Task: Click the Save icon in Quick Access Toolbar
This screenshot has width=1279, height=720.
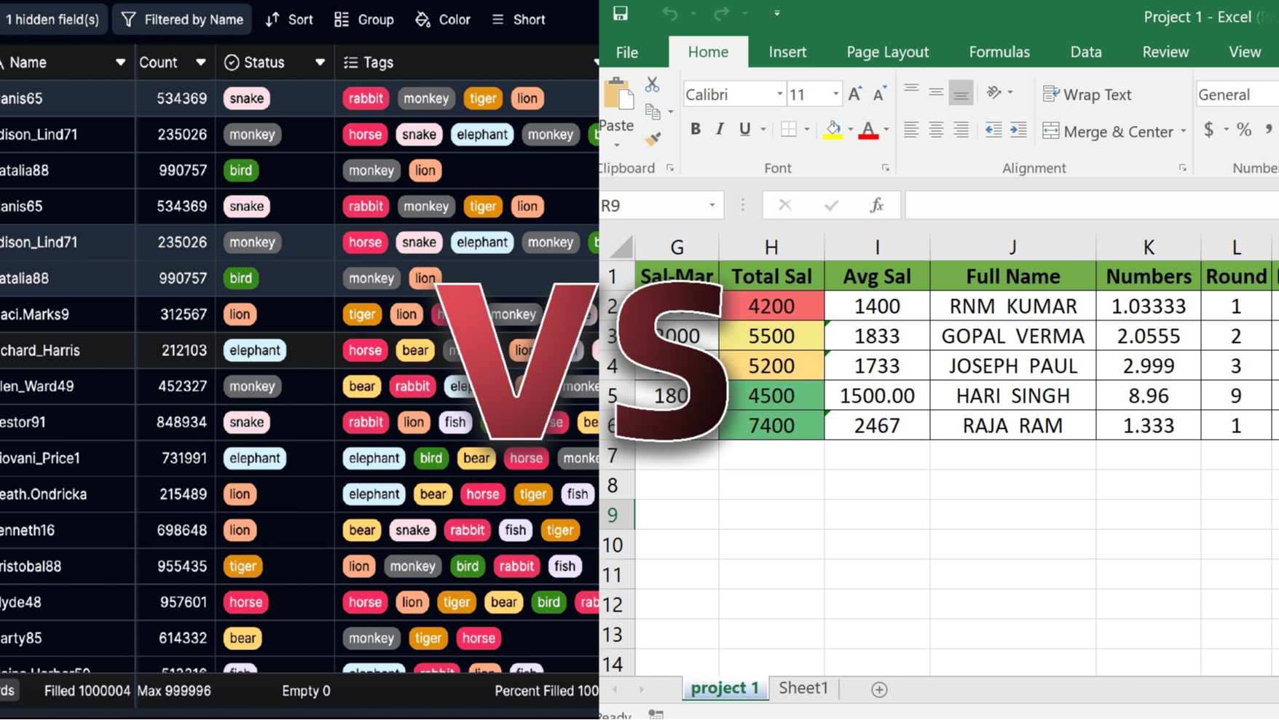Action: click(618, 12)
